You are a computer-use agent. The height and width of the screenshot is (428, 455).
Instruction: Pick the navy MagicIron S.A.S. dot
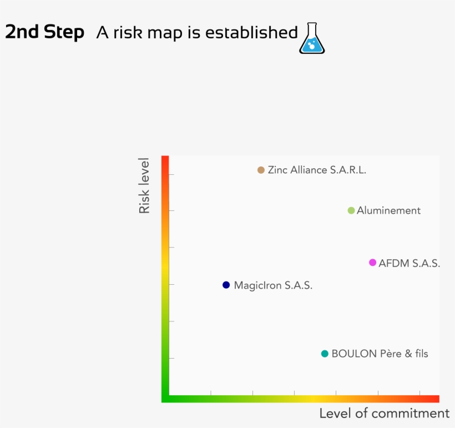[x=226, y=285]
